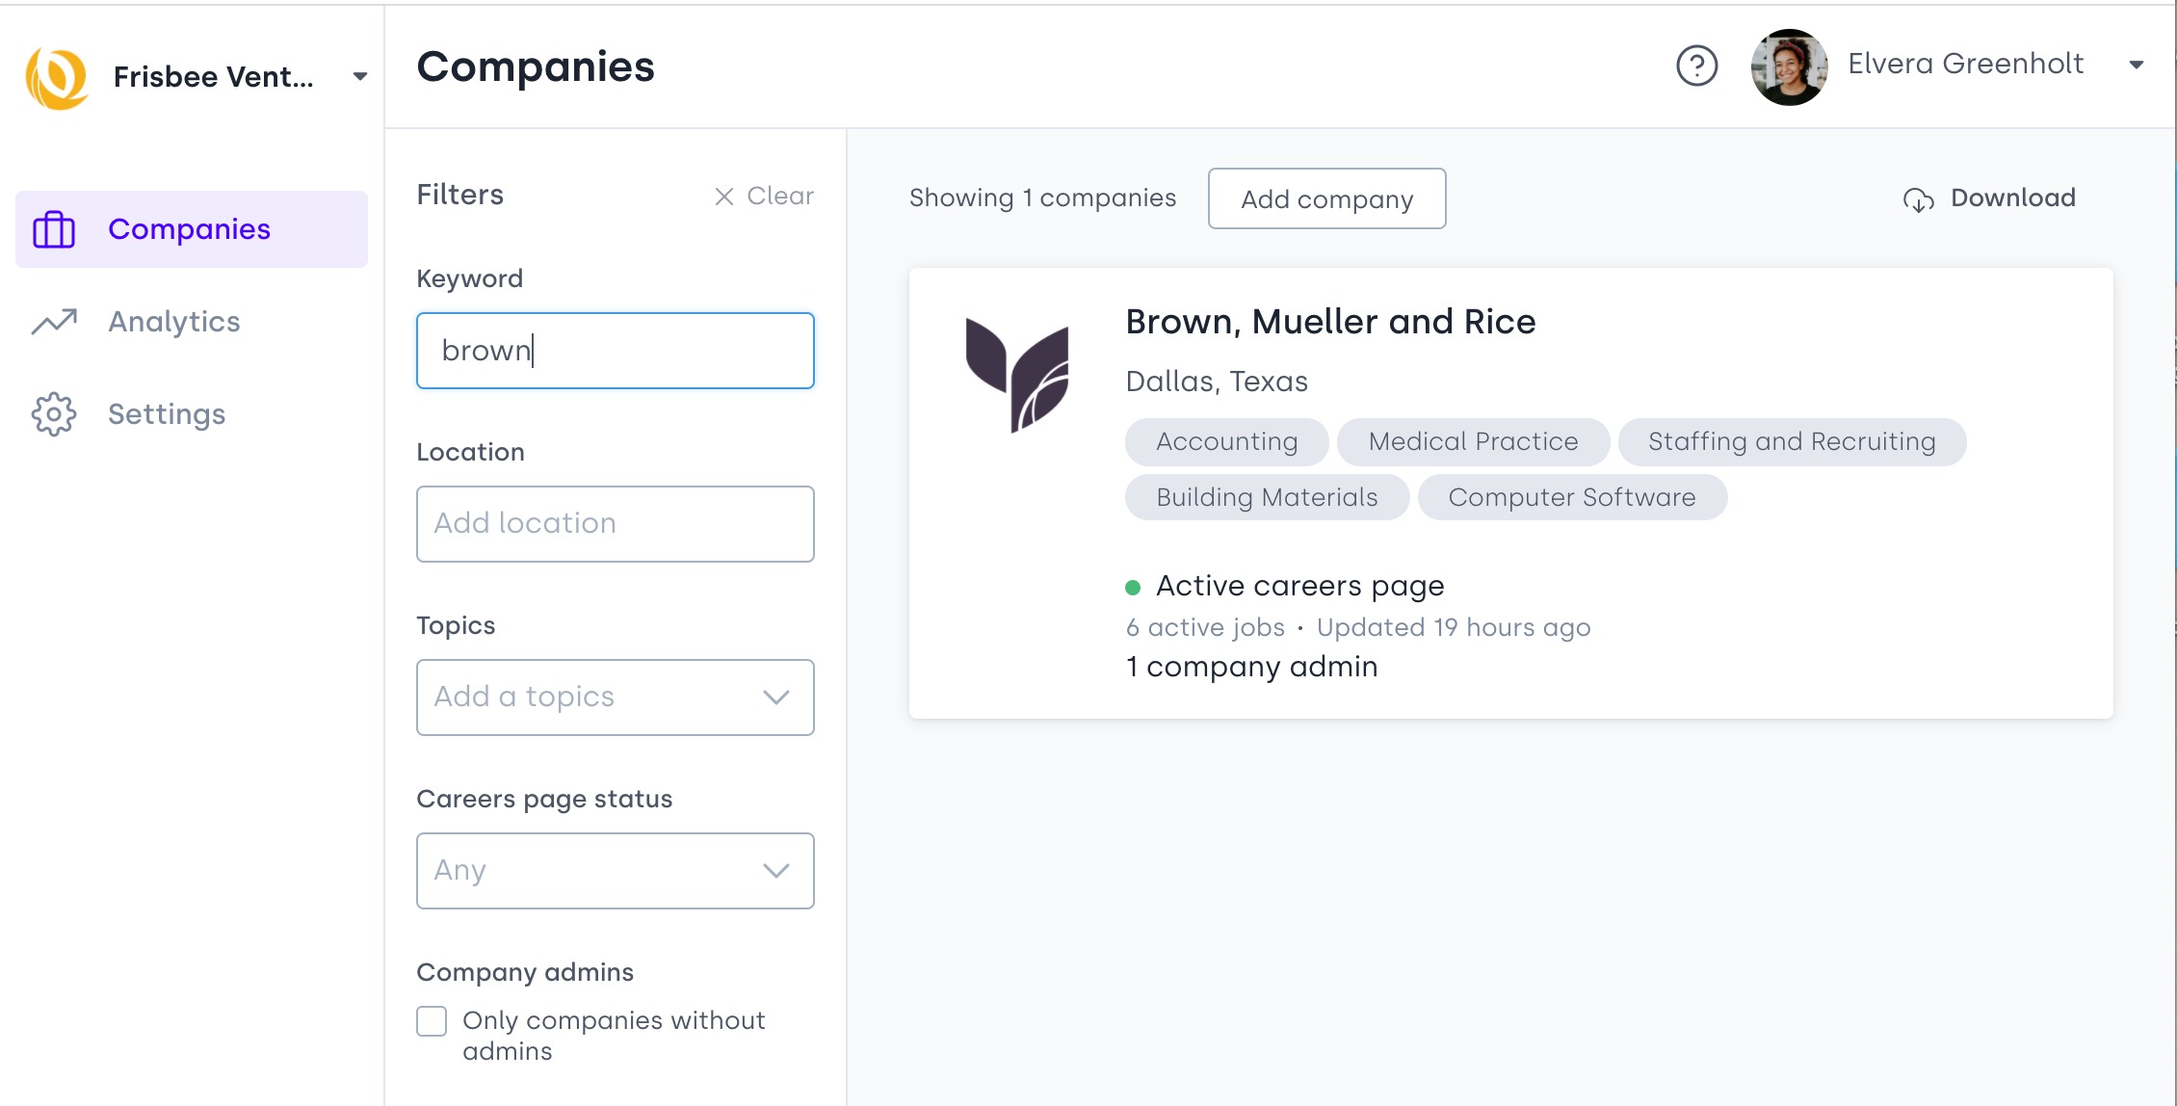Viewport: 2177px width, 1106px height.
Task: Expand the Frisbee Ventures organization switcher arrow
Action: pyautogui.click(x=359, y=77)
